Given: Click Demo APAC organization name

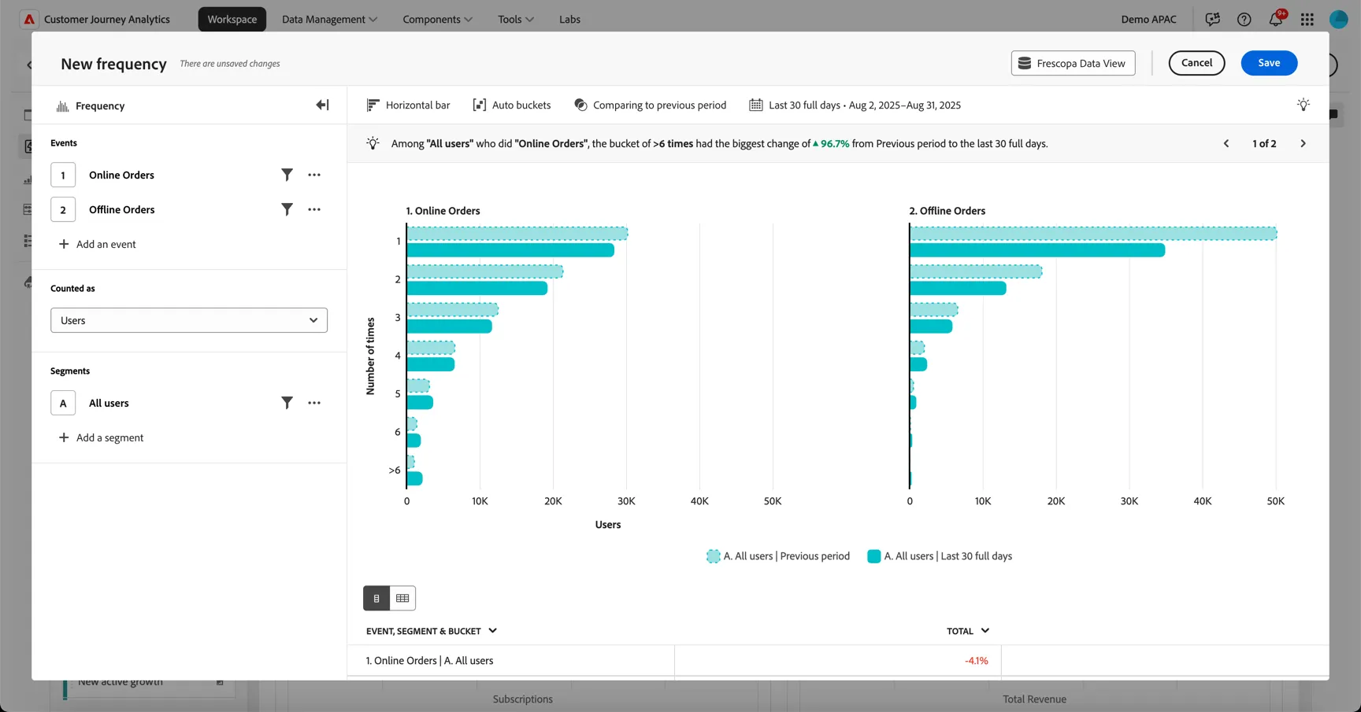Looking at the screenshot, I should pos(1148,19).
